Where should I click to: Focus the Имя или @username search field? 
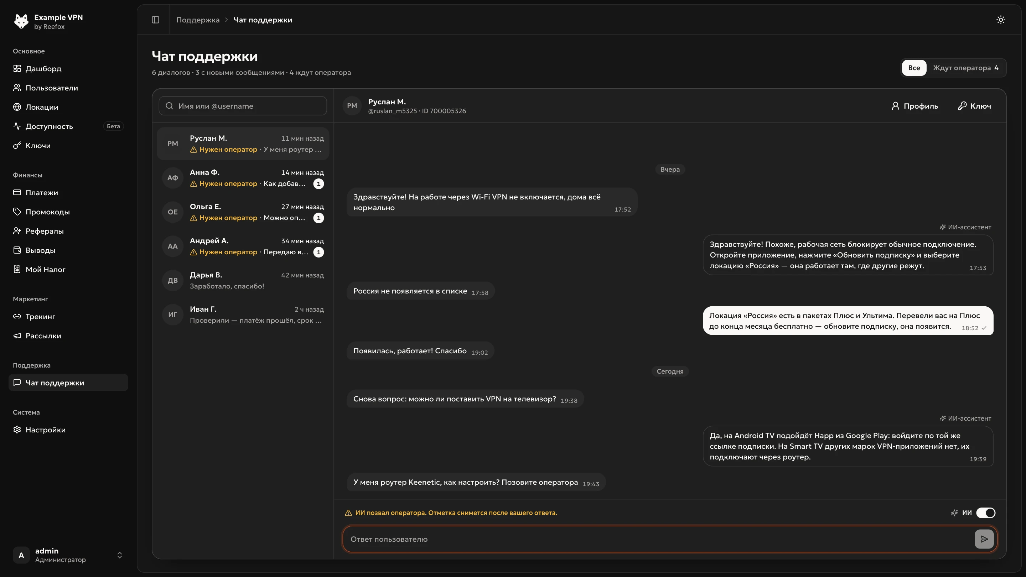(243, 106)
